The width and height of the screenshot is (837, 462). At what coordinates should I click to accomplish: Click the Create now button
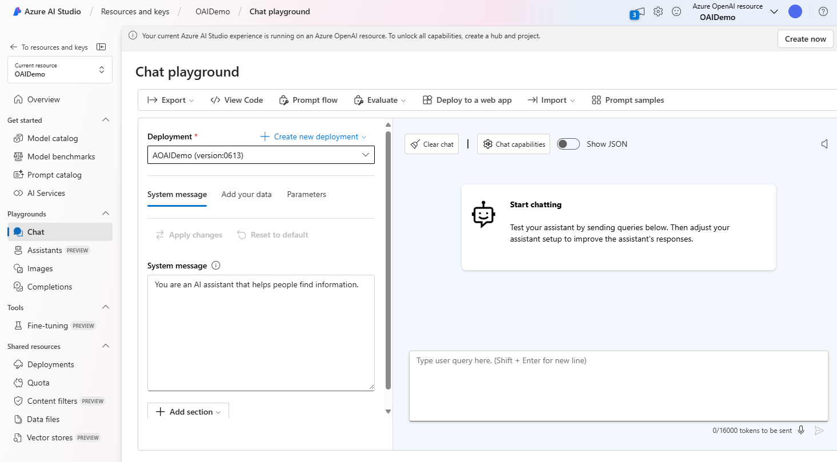[x=805, y=39]
